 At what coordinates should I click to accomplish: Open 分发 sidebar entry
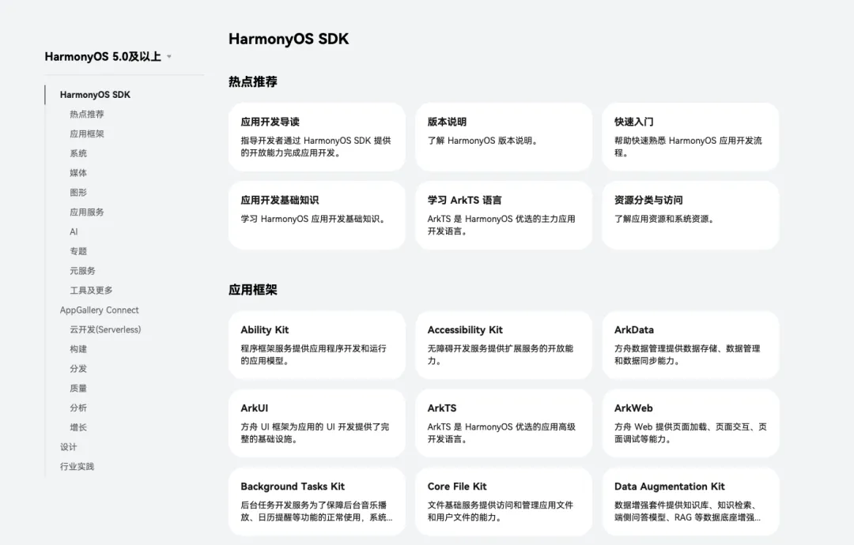(77, 369)
